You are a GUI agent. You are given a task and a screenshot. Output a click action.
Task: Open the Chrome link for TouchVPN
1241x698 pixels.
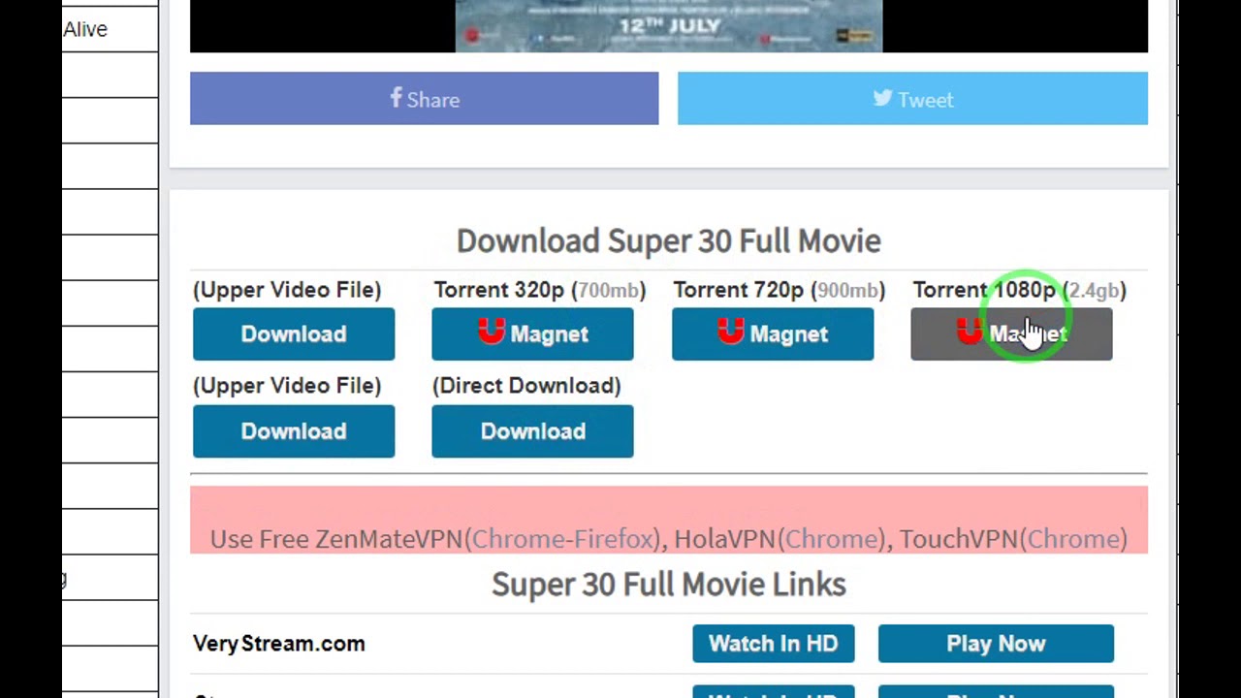coord(1074,539)
